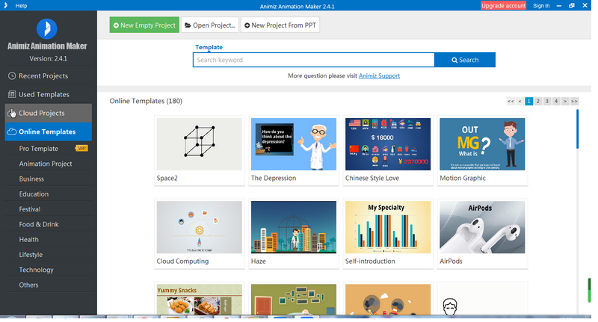The width and height of the screenshot is (598, 322).
Task: Click the Upgrade account button
Action: [503, 5]
